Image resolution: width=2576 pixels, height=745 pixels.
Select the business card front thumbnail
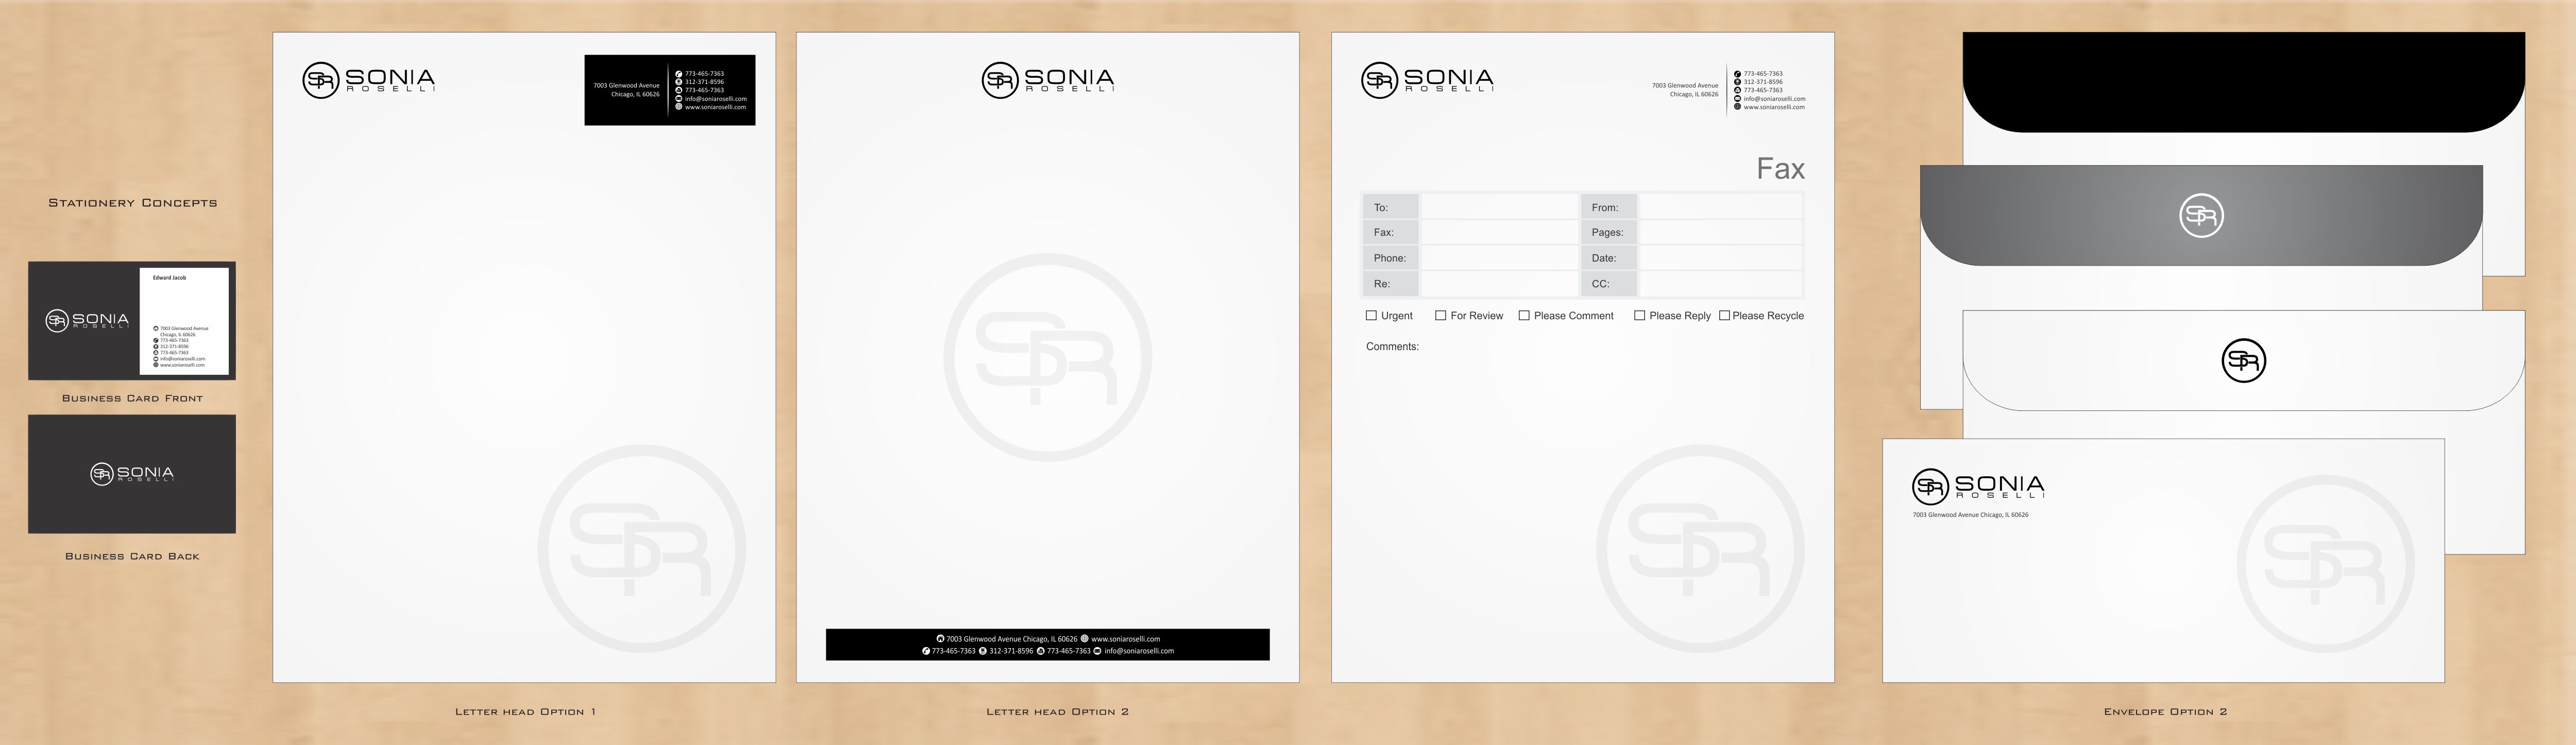point(132,321)
